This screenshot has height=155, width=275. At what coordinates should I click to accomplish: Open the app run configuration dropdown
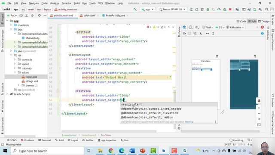(147, 9)
